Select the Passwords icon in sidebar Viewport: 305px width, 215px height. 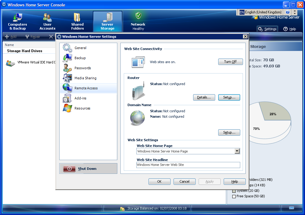(67, 68)
